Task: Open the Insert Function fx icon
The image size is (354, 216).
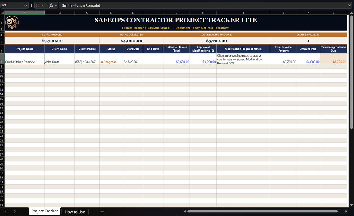Action: (x=51, y=5)
